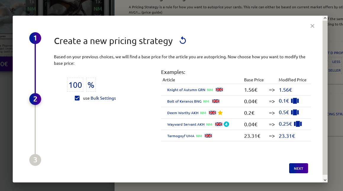
Task: Click the English flag on Wayward Servant row
Action: (218, 124)
